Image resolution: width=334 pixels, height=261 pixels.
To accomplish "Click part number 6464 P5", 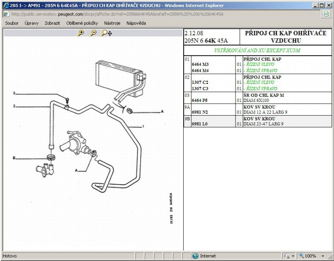I will coord(200,101).
